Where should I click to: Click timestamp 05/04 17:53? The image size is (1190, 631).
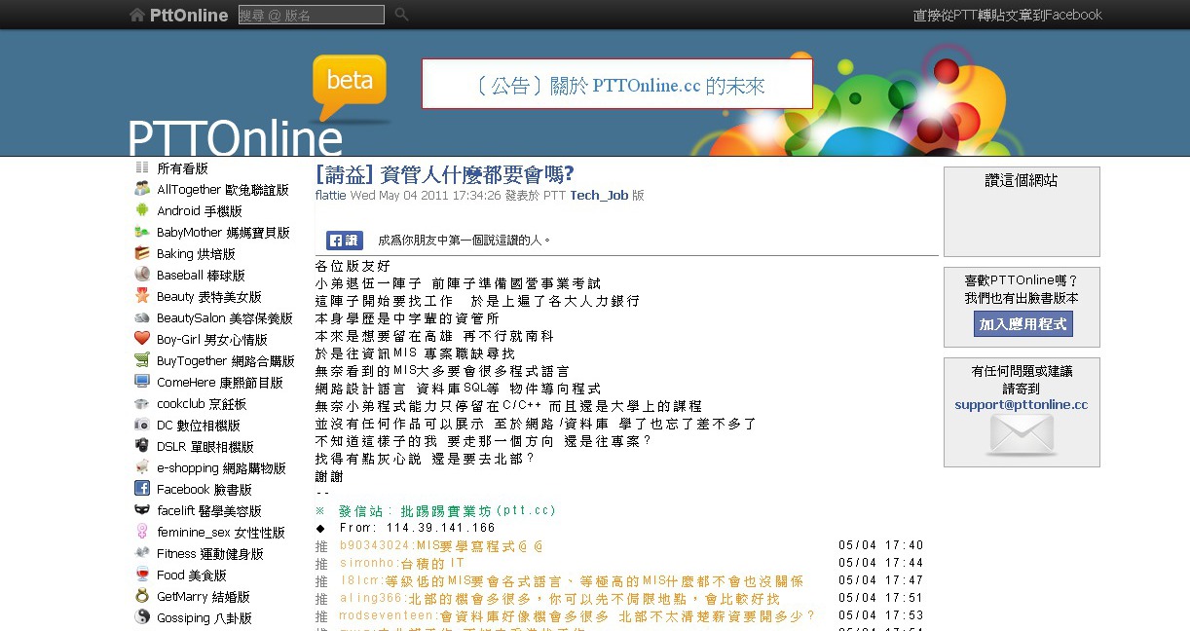pyautogui.click(x=881, y=615)
